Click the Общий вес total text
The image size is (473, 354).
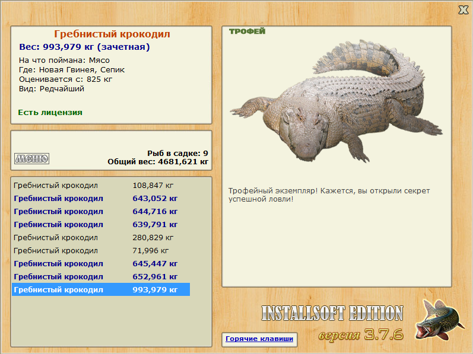pos(158,162)
